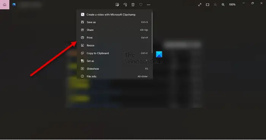The width and height of the screenshot is (266, 140).
Task: Select Copy to Clipboard entry
Action: pos(115,53)
